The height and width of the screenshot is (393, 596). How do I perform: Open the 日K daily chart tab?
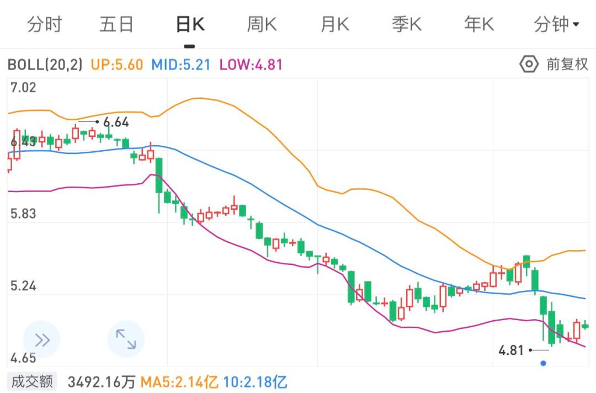point(190,25)
